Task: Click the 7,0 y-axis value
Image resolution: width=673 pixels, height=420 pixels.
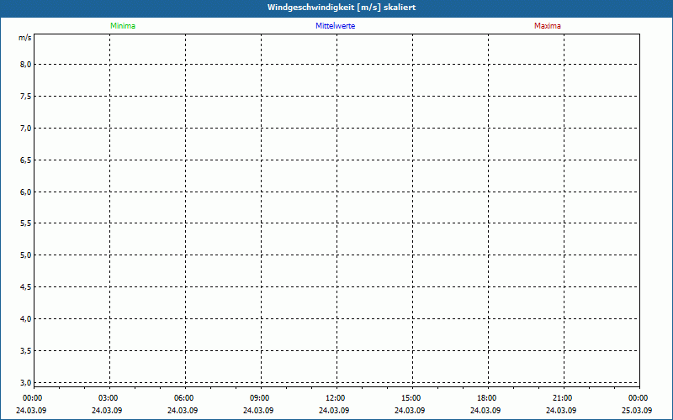Action: (26, 129)
